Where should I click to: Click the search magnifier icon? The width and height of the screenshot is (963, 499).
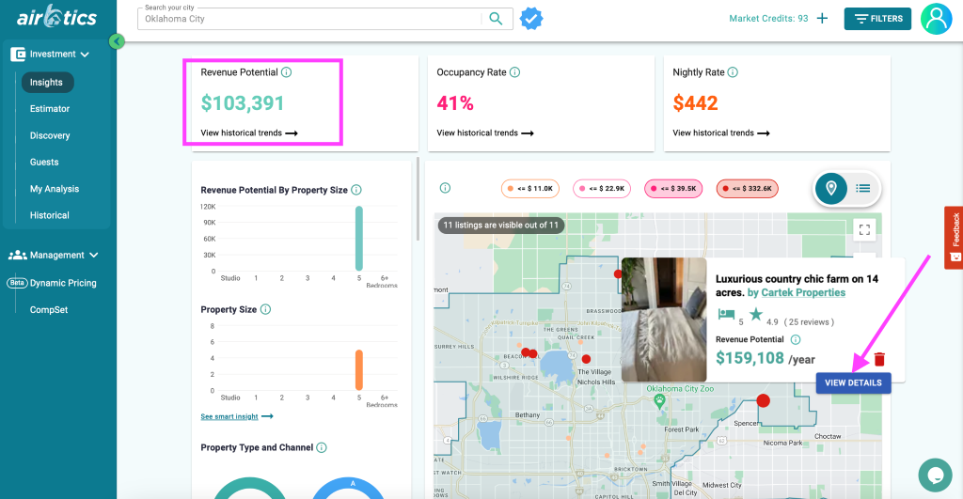click(496, 19)
